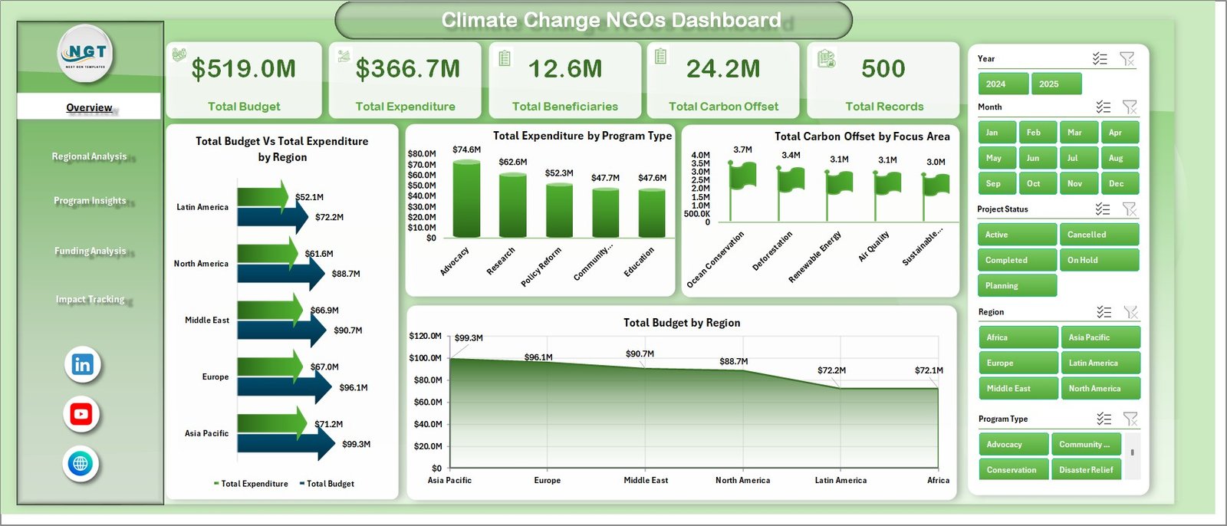Image resolution: width=1227 pixels, height=526 pixels.
Task: Toggle the Active project status filter
Action: pyautogui.click(x=1017, y=235)
